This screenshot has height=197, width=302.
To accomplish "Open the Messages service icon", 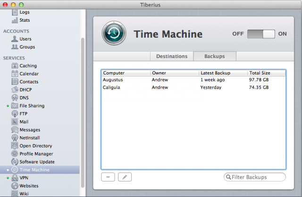I will click(15, 130).
